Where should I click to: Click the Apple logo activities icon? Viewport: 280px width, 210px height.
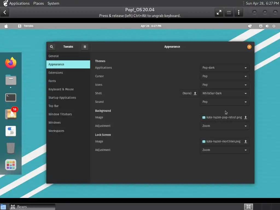(x=6, y=26)
